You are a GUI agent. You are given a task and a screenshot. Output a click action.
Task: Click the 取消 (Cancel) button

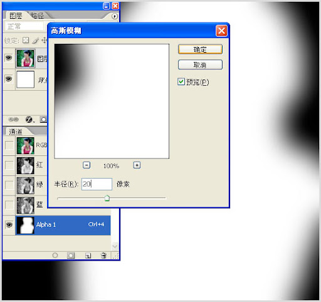coord(200,65)
